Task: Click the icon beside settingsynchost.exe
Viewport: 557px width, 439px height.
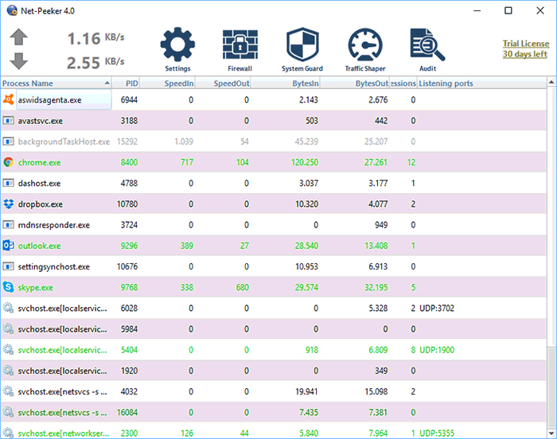Action: pos(9,266)
